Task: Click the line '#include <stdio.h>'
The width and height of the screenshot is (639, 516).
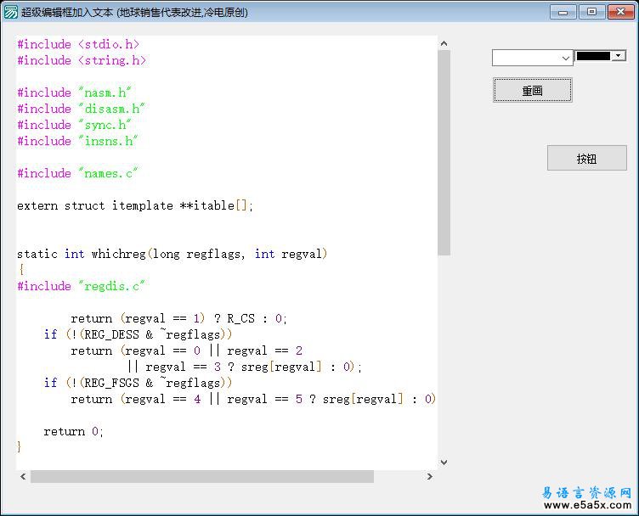Action: tap(78, 44)
